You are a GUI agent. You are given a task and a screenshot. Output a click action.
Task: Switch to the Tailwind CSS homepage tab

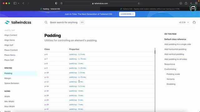(150, 9)
